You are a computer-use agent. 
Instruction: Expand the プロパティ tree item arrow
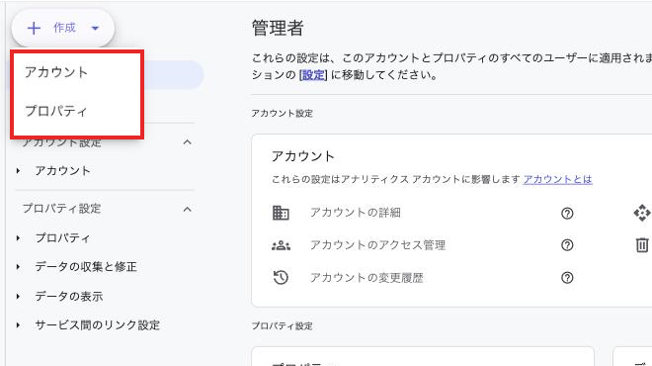pyautogui.click(x=18, y=238)
